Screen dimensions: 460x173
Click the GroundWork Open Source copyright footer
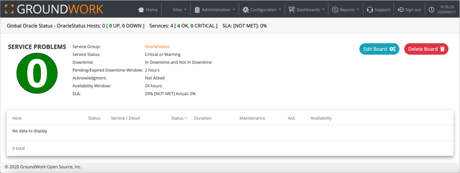click(43, 167)
